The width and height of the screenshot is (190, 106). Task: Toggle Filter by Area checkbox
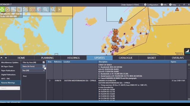44,62
